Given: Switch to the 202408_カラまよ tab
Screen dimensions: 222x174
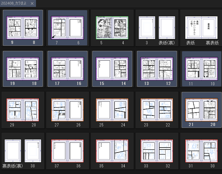Looking at the screenshot, I should point(14,3).
